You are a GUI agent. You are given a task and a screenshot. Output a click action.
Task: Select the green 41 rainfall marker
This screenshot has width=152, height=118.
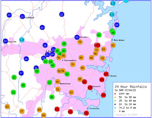click(x=67, y=74)
